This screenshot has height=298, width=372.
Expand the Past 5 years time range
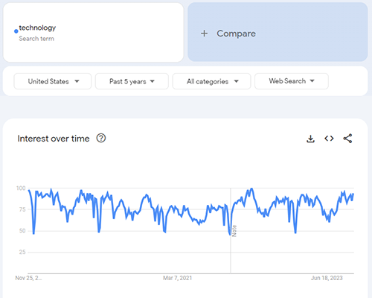point(132,81)
